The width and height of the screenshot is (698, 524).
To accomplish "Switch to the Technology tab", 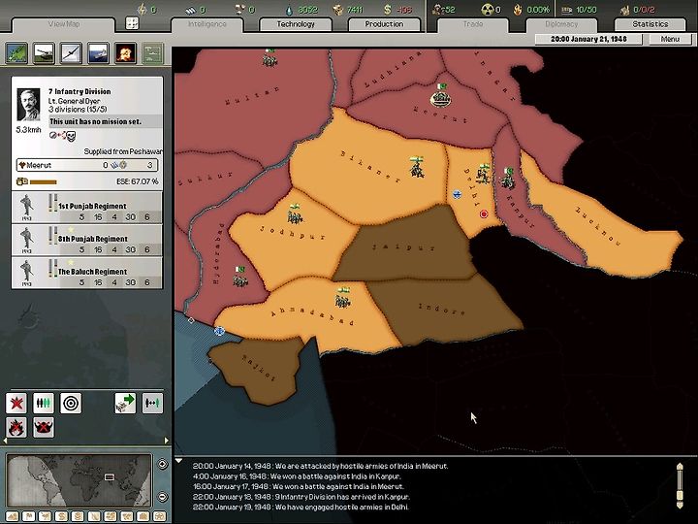I will click(296, 24).
